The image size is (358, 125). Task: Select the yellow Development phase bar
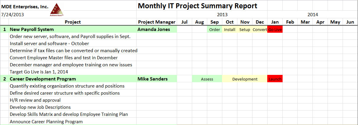coord(245,79)
